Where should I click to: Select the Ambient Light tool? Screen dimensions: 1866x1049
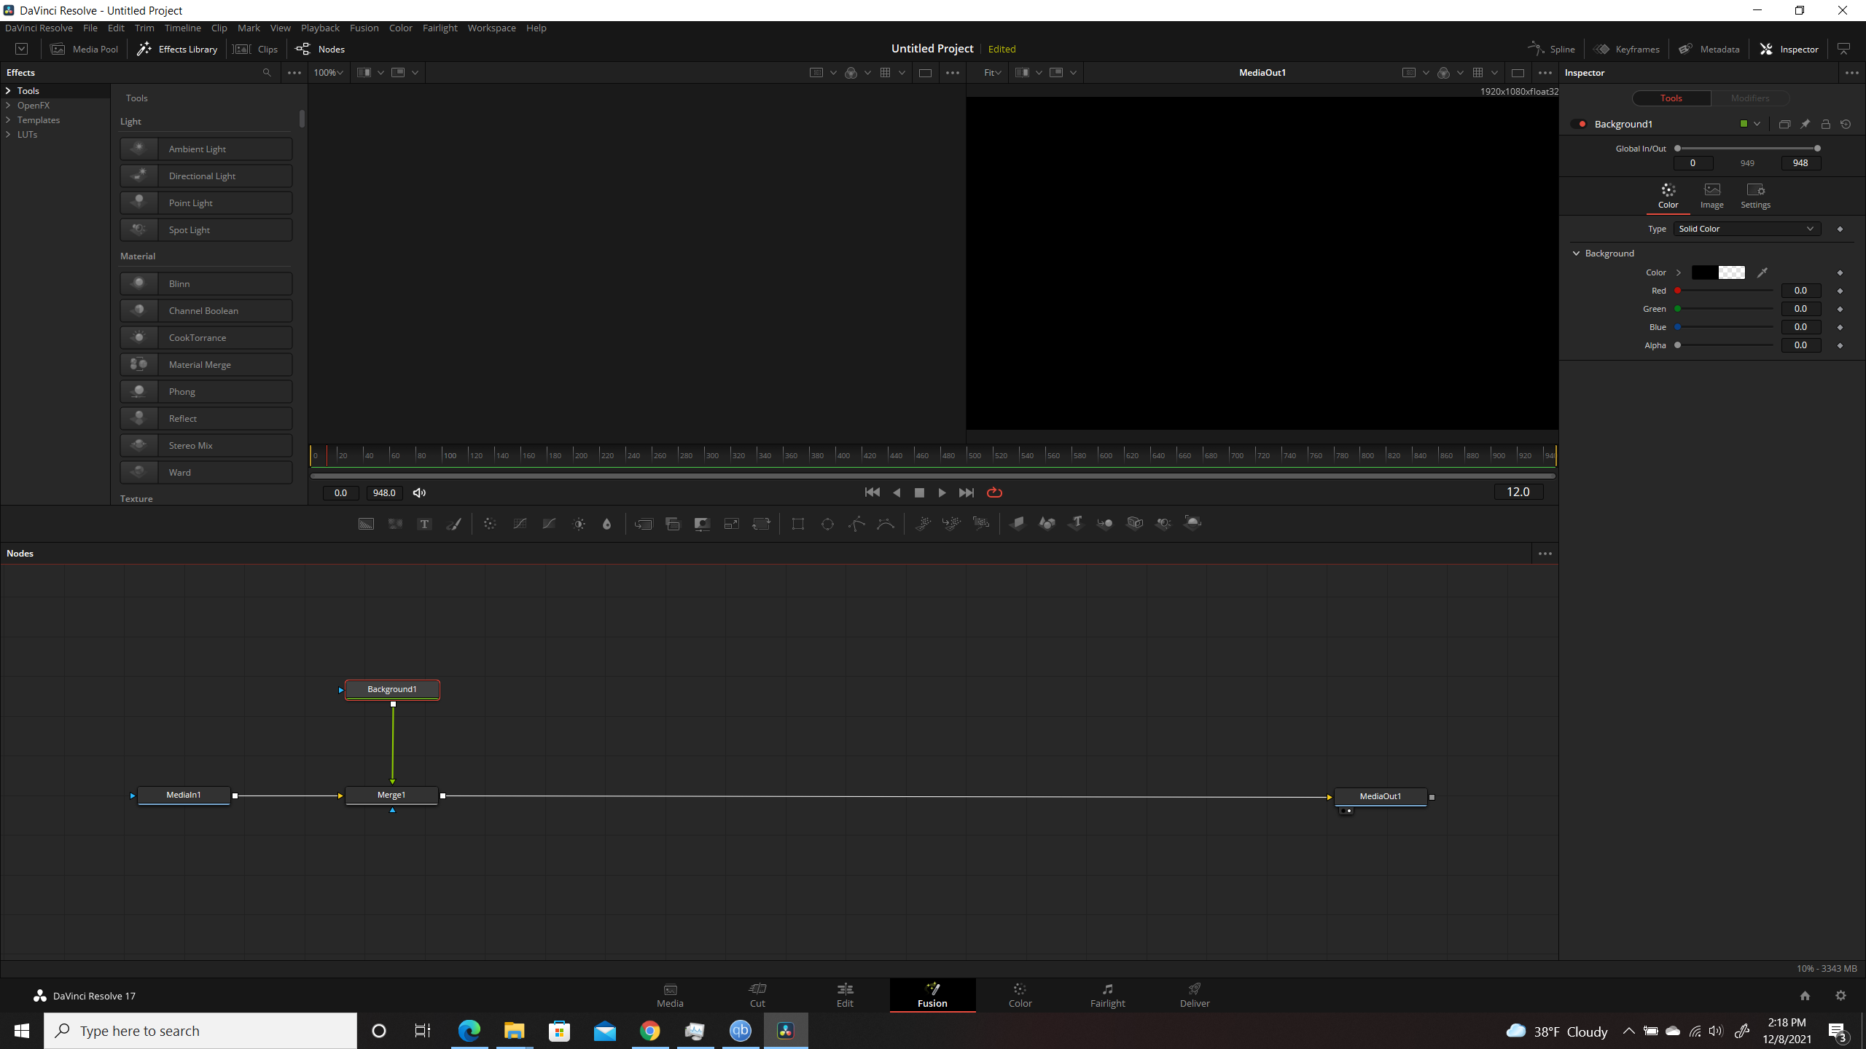click(206, 149)
